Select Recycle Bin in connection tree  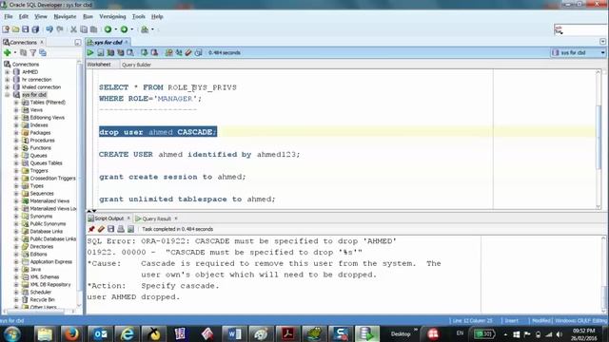click(x=42, y=300)
